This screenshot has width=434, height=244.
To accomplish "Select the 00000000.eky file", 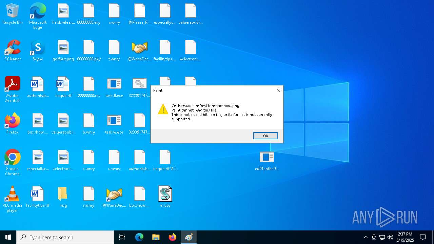I will (89, 14).
